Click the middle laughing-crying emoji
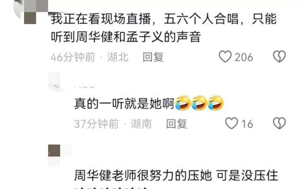This screenshot has height=189, width=302. coord(199,103)
